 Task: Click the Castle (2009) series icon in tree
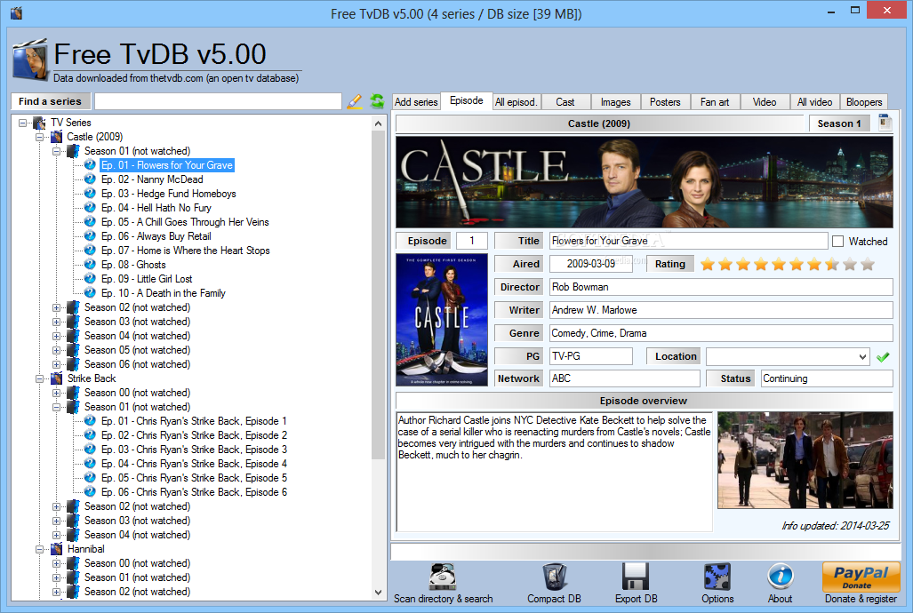click(57, 137)
